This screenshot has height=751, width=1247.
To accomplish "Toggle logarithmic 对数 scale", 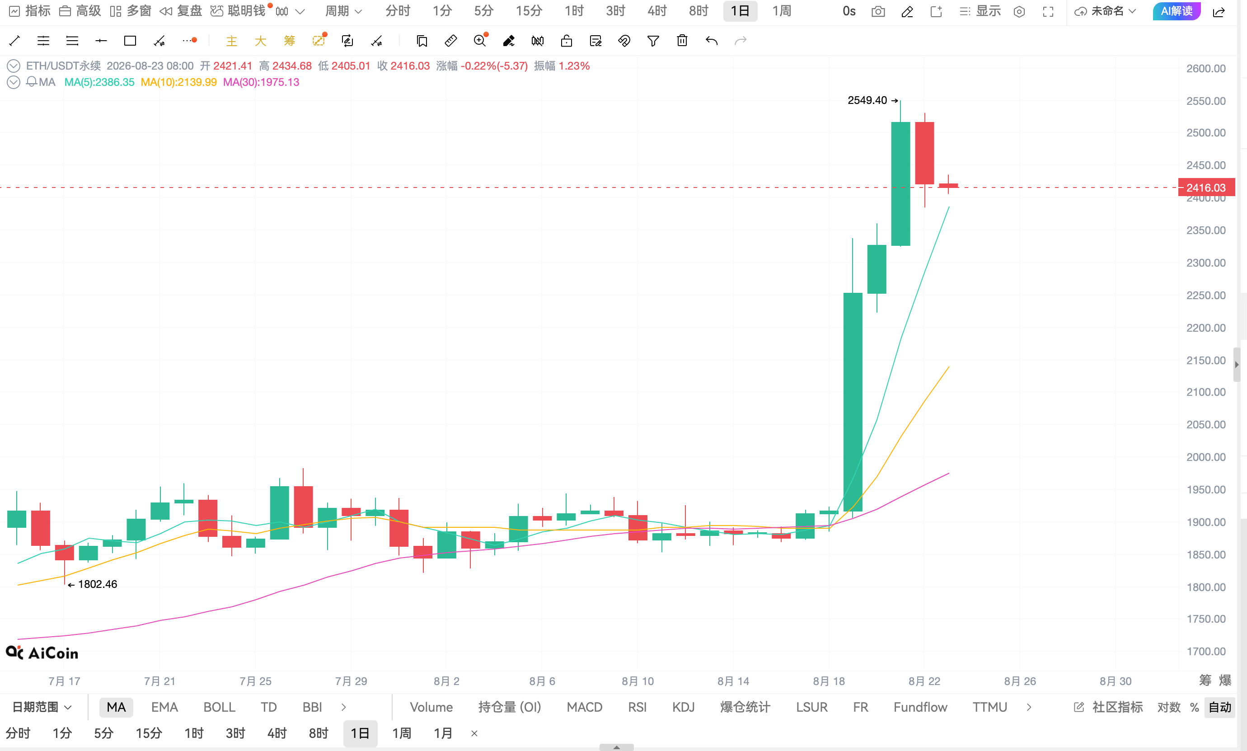I will tap(1168, 707).
